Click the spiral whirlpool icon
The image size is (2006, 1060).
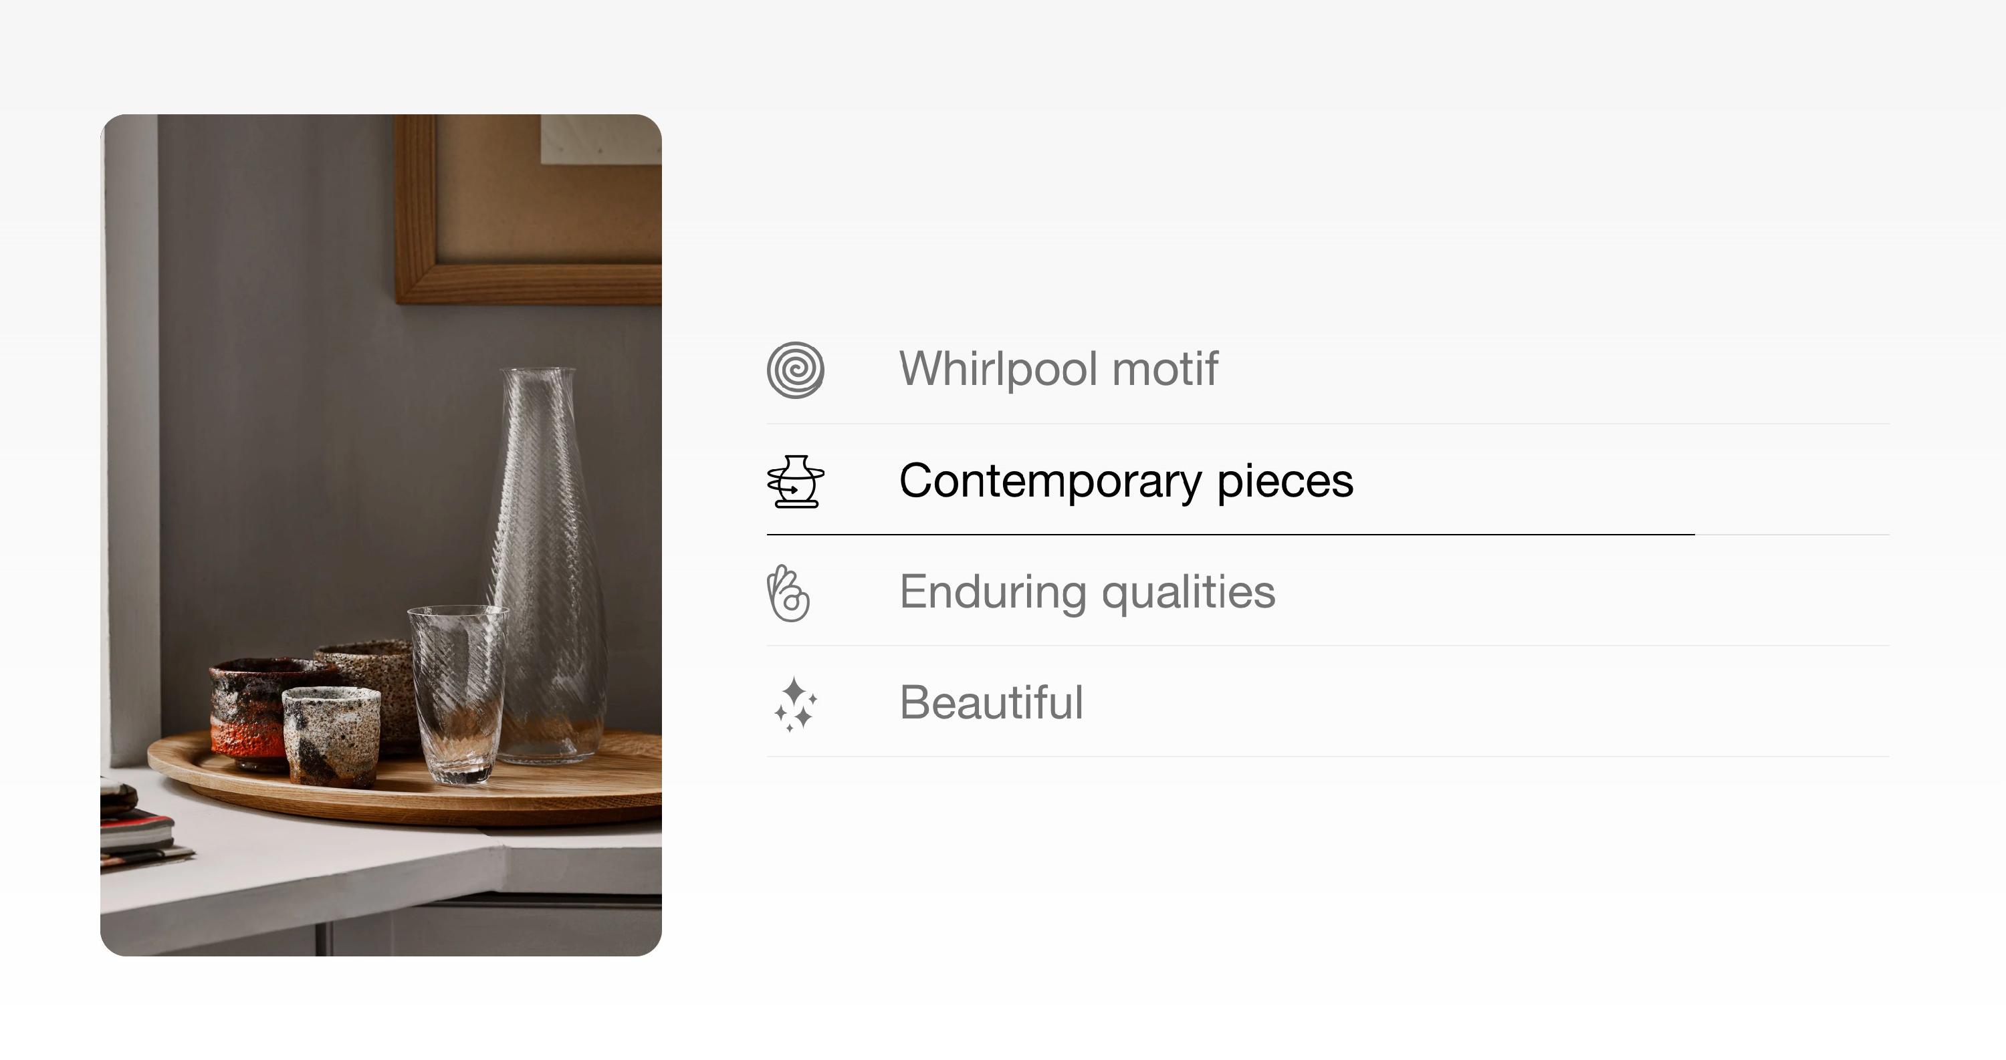coord(795,370)
